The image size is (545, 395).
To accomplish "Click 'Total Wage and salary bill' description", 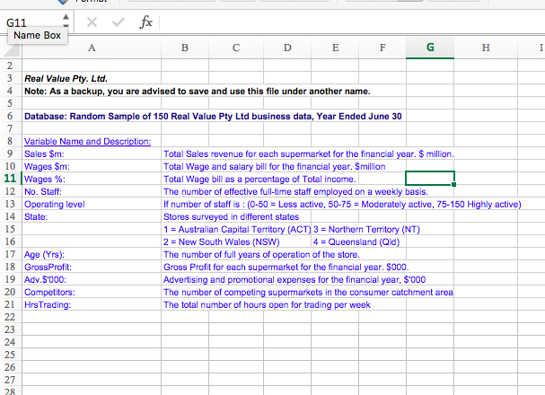I will coord(274,166).
